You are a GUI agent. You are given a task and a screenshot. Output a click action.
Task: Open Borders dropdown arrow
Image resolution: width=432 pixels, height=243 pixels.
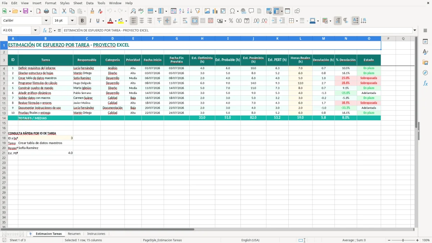pos(297,21)
